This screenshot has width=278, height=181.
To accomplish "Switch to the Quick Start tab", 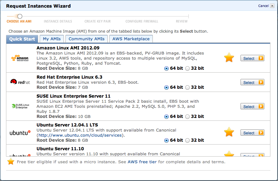I will pyautogui.click(x=22, y=39).
